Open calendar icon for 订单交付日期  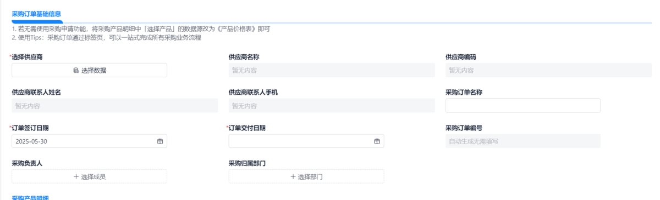377,141
